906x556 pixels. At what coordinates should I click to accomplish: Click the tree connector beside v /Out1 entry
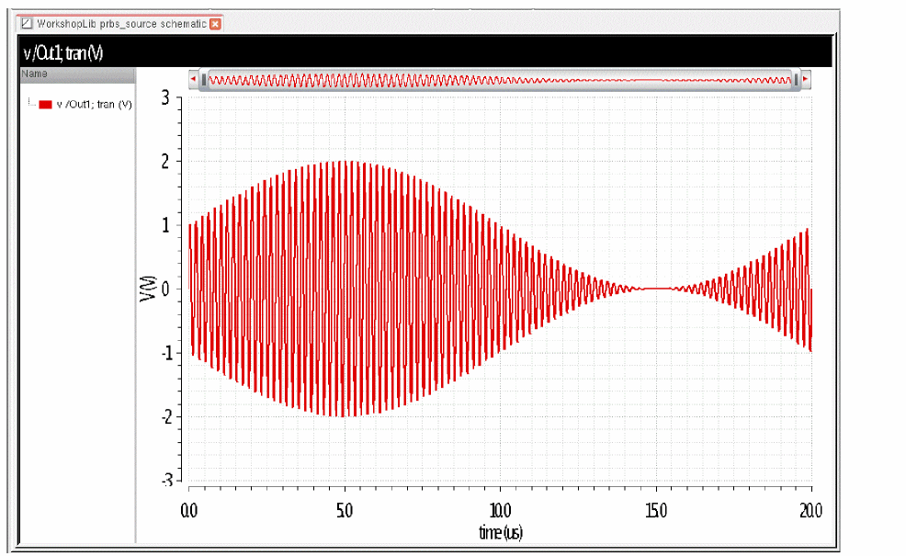(x=31, y=102)
